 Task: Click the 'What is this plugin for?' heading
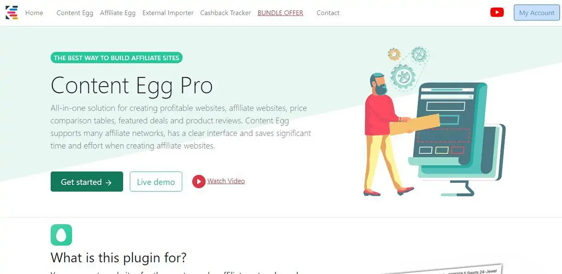(118, 258)
